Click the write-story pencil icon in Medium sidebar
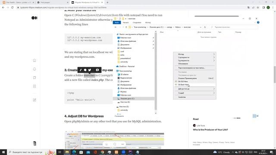 pos(34,100)
